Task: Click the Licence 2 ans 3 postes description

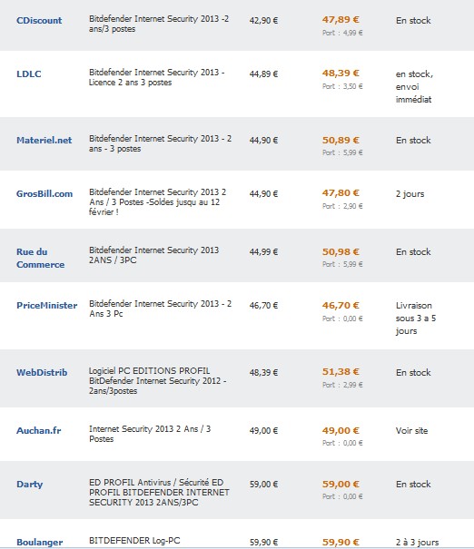Action: pyautogui.click(x=131, y=83)
